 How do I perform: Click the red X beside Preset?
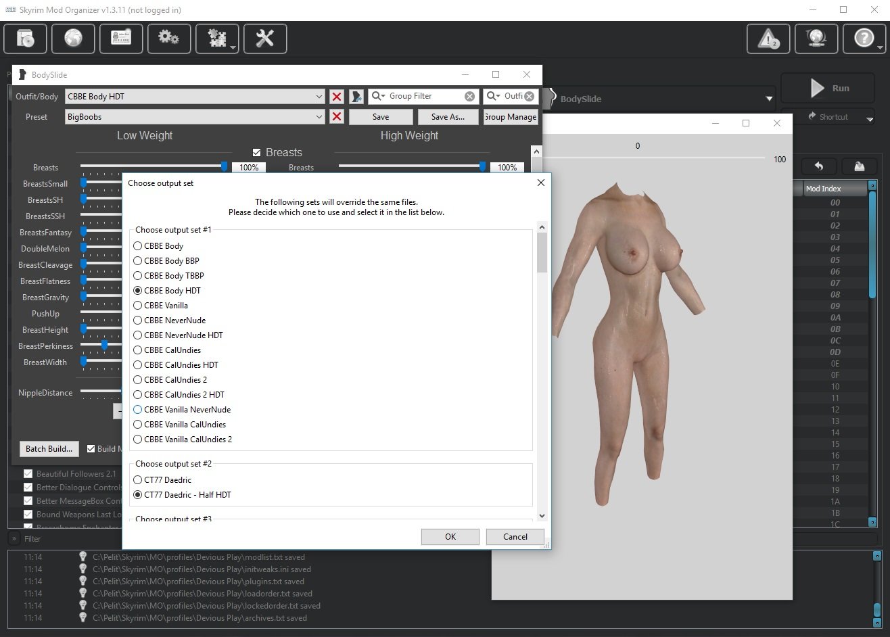(337, 117)
